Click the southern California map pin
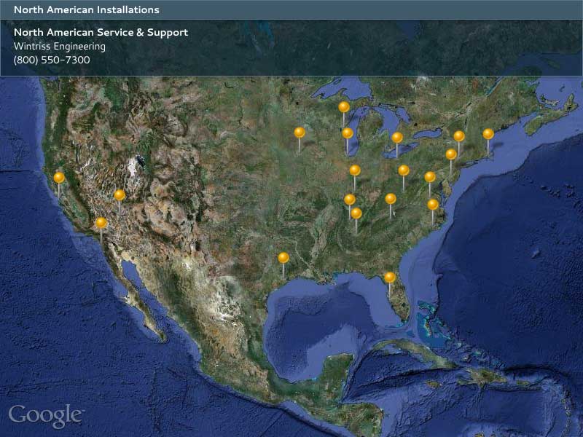The height and width of the screenshot is (437, 583). click(x=101, y=223)
